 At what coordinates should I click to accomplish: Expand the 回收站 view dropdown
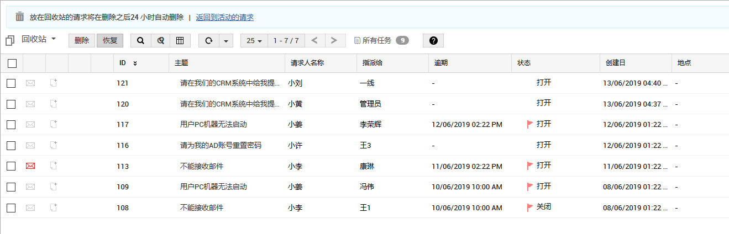pos(54,39)
